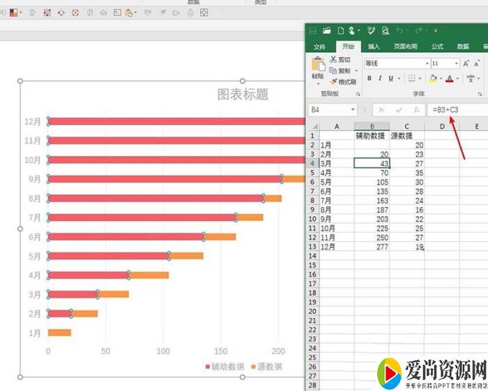Click inside the formula bar showing =B3+C3

457,110
